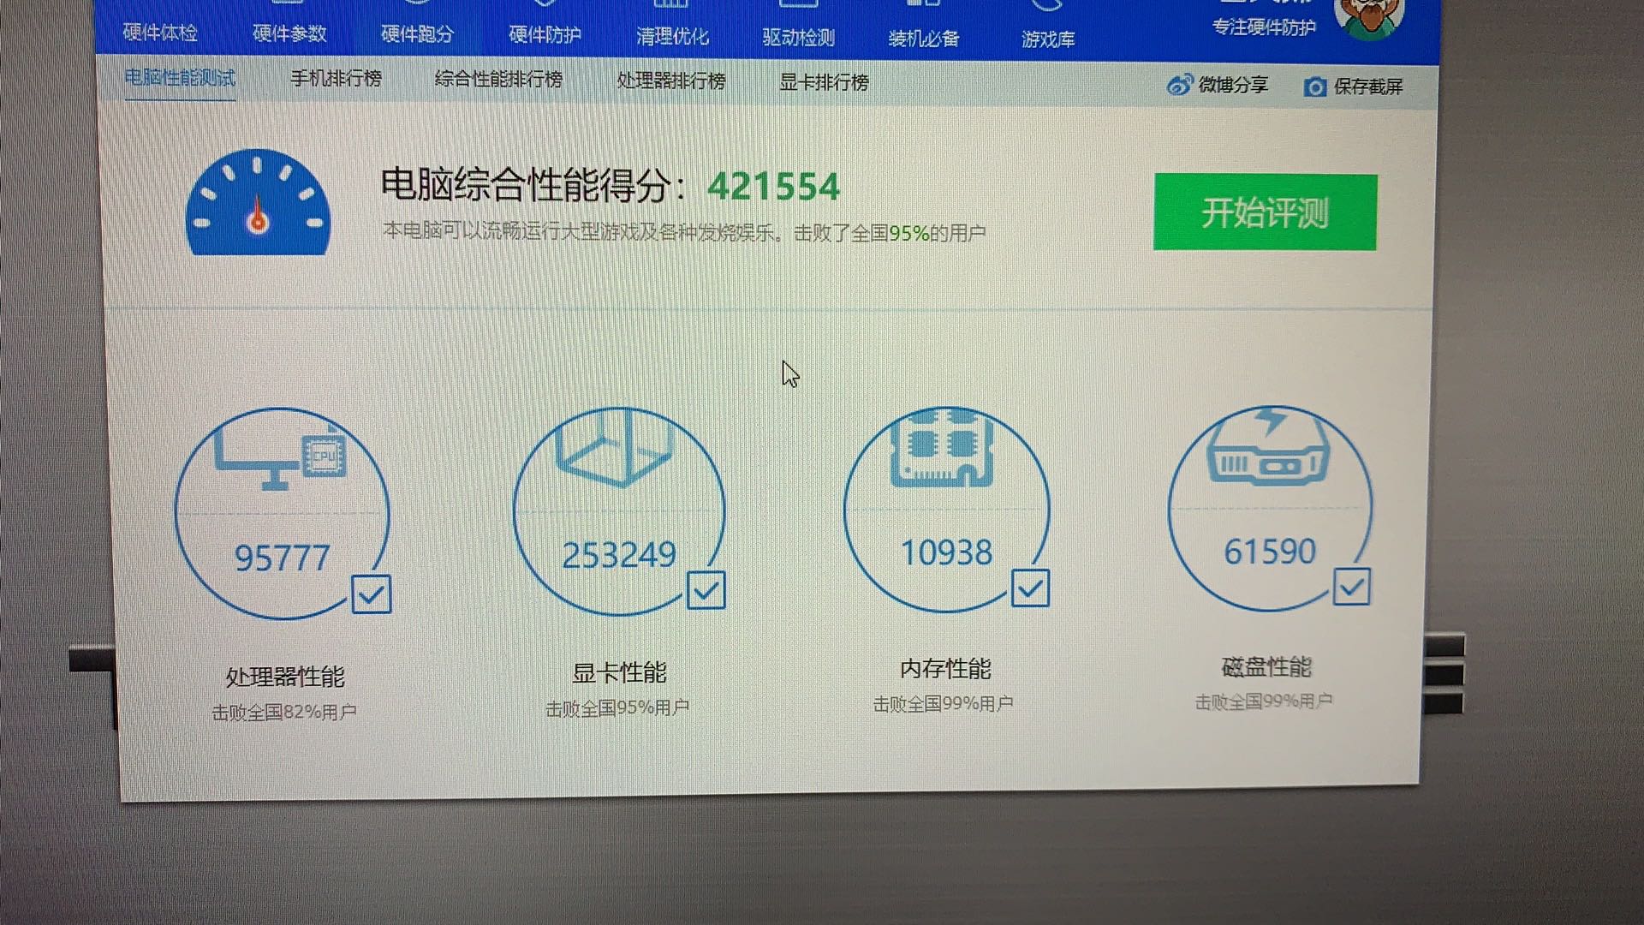The width and height of the screenshot is (1644, 925).
Task: Click the Weibo share icon
Action: [x=1179, y=85]
